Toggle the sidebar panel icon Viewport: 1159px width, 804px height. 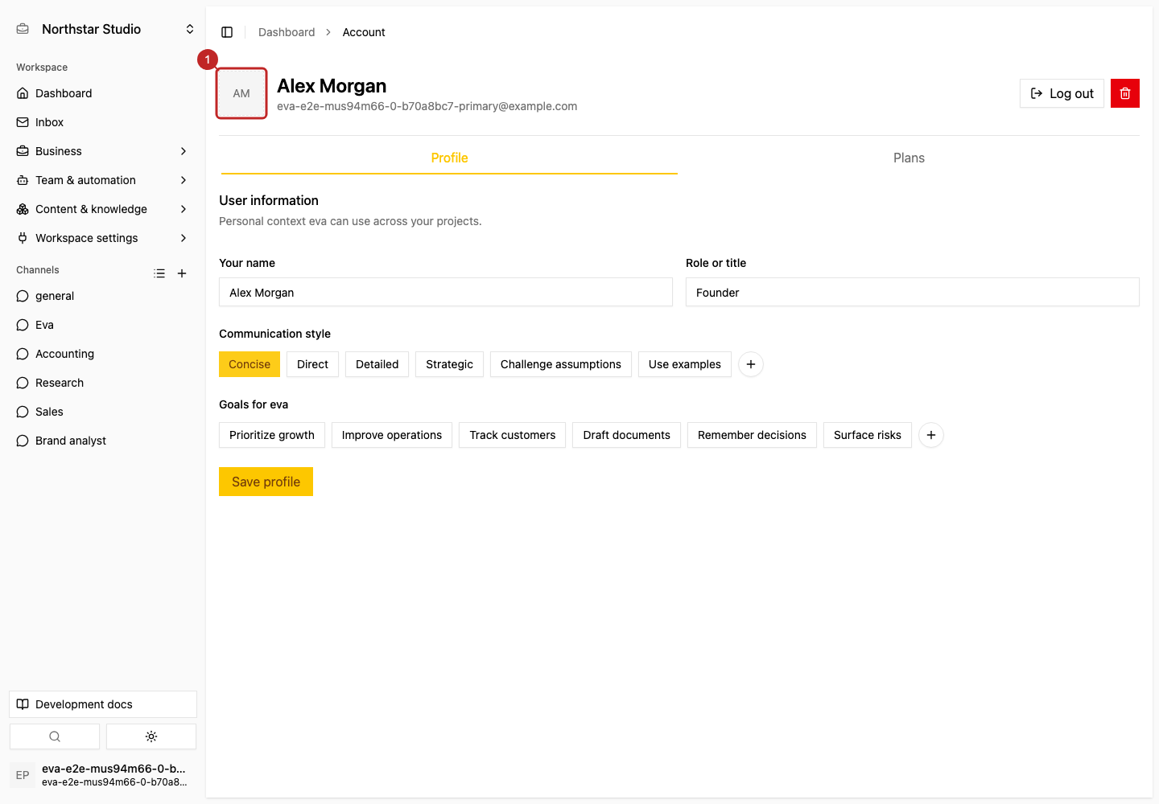227,32
